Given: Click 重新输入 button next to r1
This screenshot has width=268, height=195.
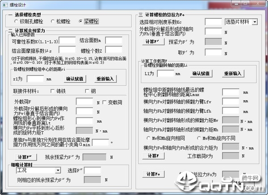Looking at the screenshot, I should [x=105, y=79].
